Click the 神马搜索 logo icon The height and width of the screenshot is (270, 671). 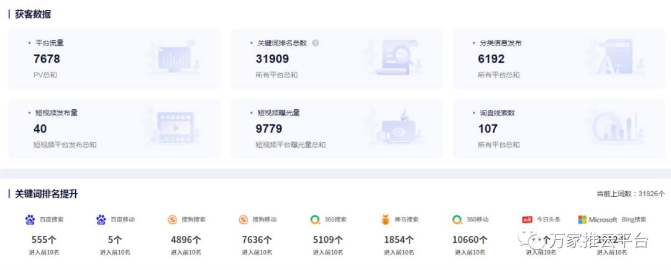[386, 220]
